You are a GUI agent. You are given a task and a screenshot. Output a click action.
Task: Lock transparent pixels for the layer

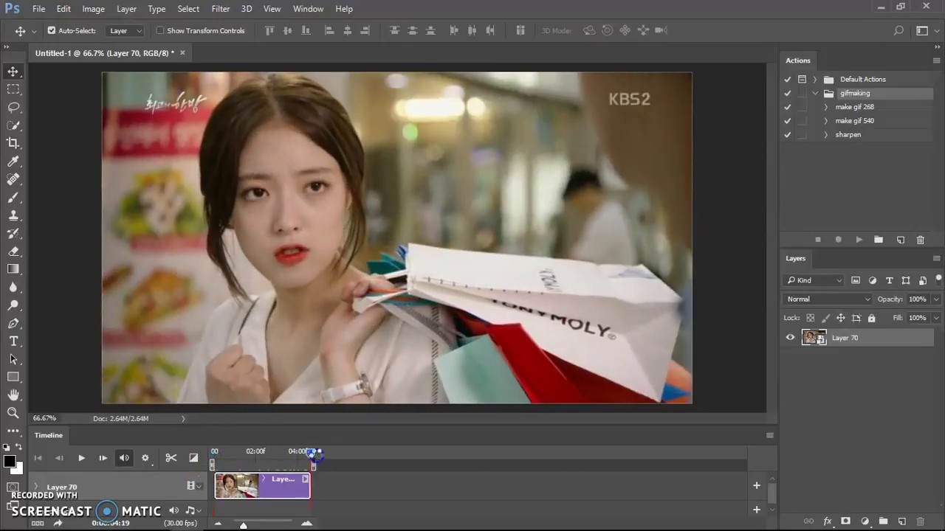(x=810, y=318)
